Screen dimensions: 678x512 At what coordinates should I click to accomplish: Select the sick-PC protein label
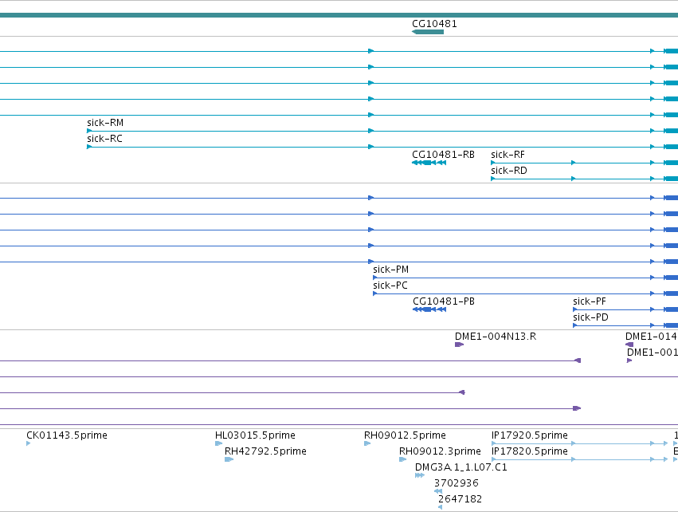click(390, 286)
